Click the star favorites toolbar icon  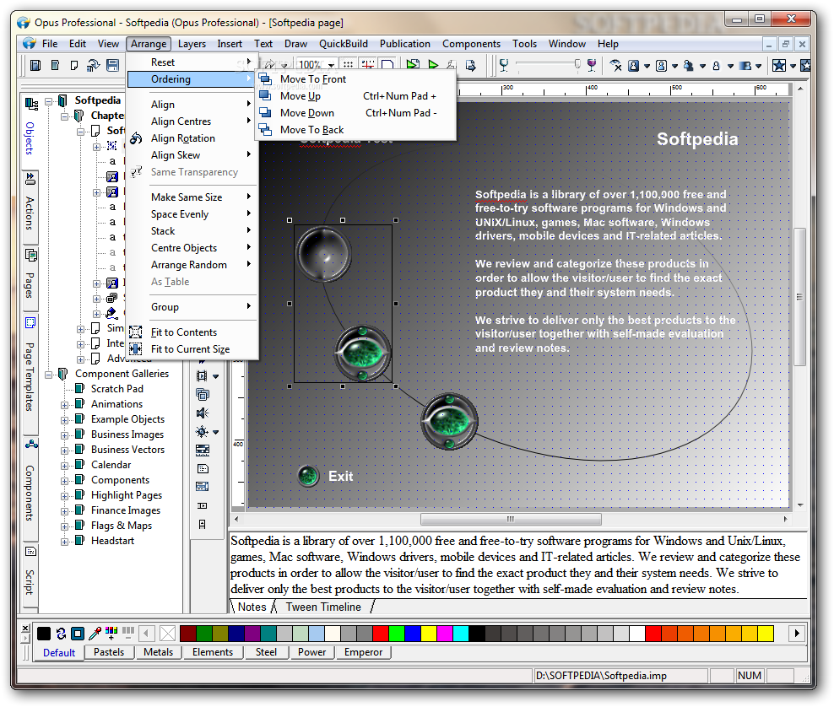778,65
